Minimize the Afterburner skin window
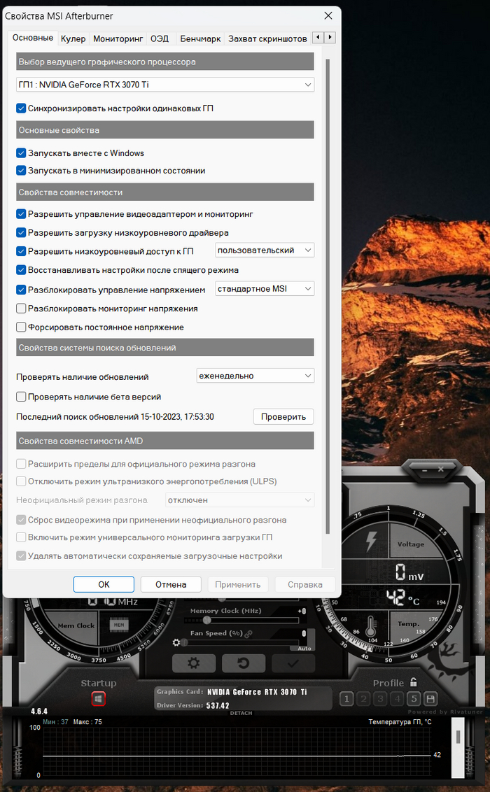Screen dimensions: 490x792 425,469
